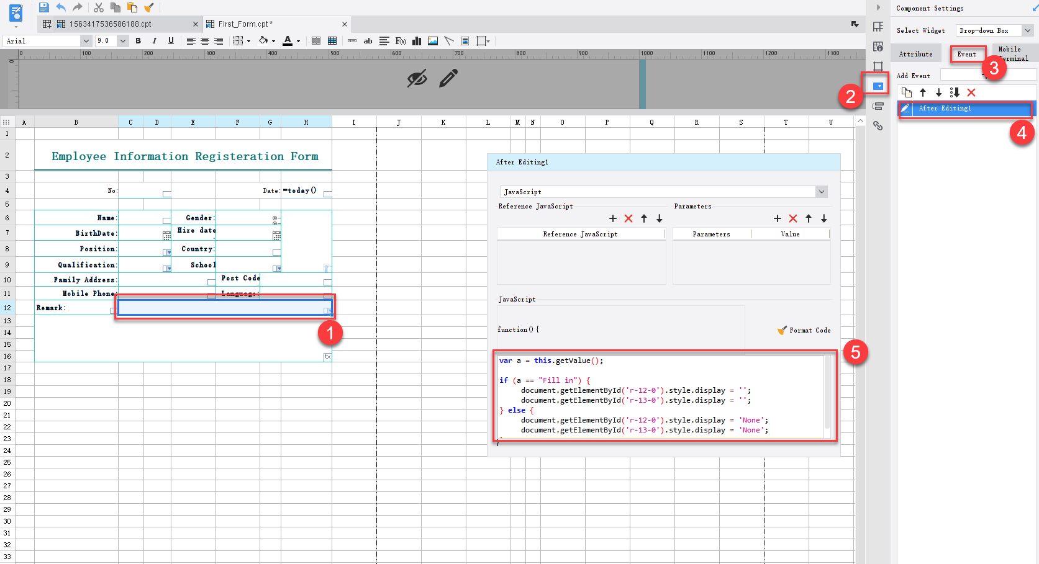
Task: Move the After Editing1 event down
Action: (x=938, y=92)
